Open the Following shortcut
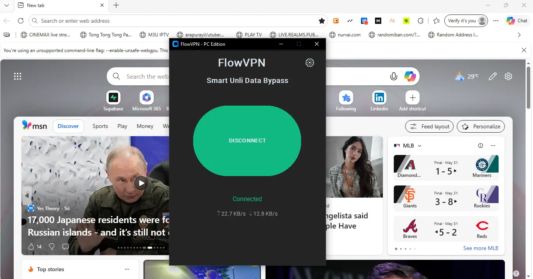The height and width of the screenshot is (279, 533). point(346,101)
